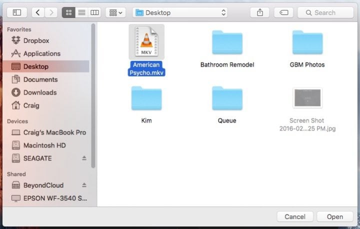This screenshot has height=229, width=360.
Task: Click the Screen Shot 2016-02 file name
Action: point(307,124)
